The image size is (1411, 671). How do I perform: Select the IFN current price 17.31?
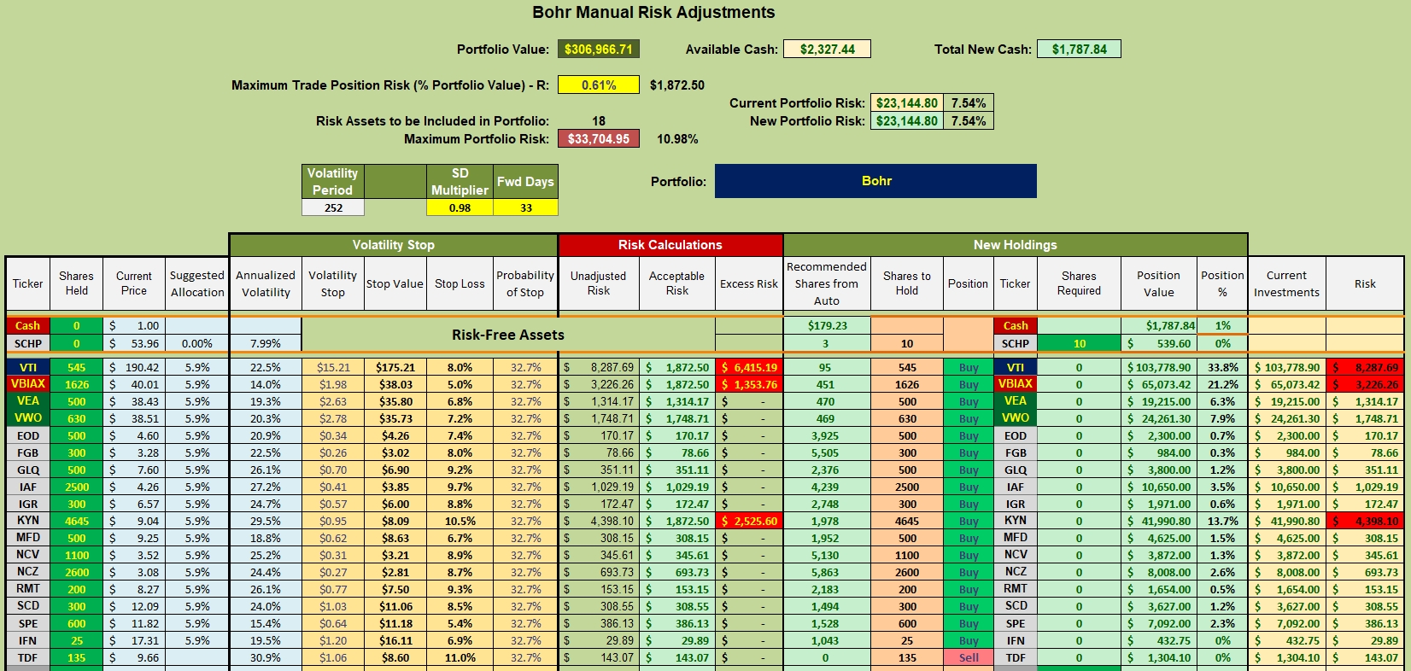click(x=134, y=640)
